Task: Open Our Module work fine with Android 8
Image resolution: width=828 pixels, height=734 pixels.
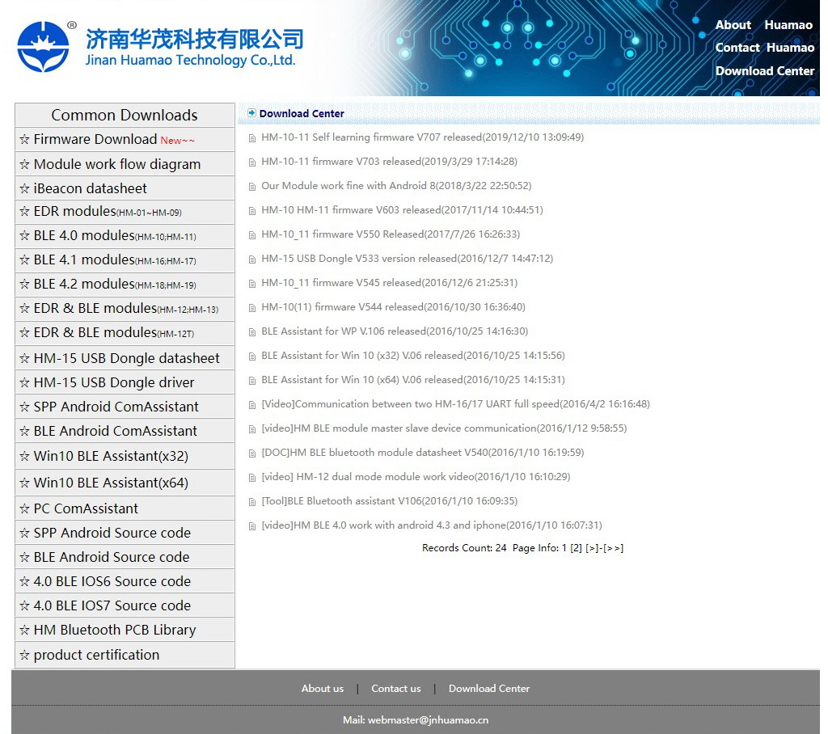Action: 396,186
